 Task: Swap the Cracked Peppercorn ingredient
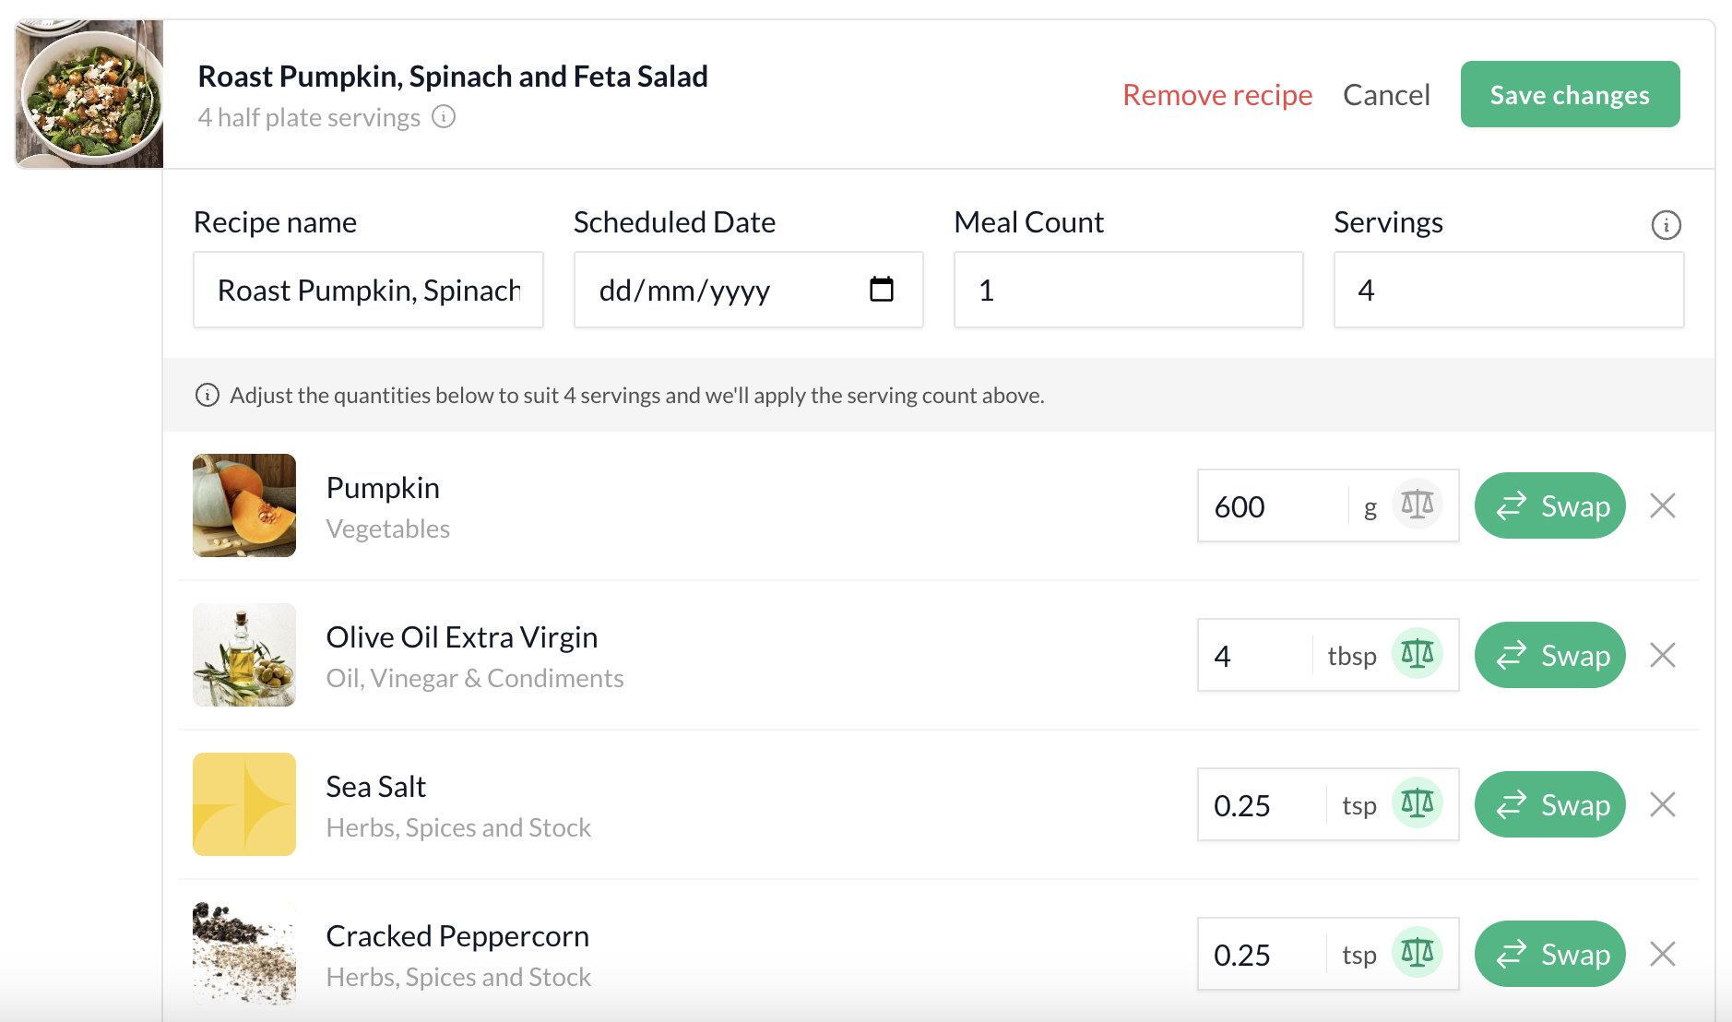[x=1550, y=954]
